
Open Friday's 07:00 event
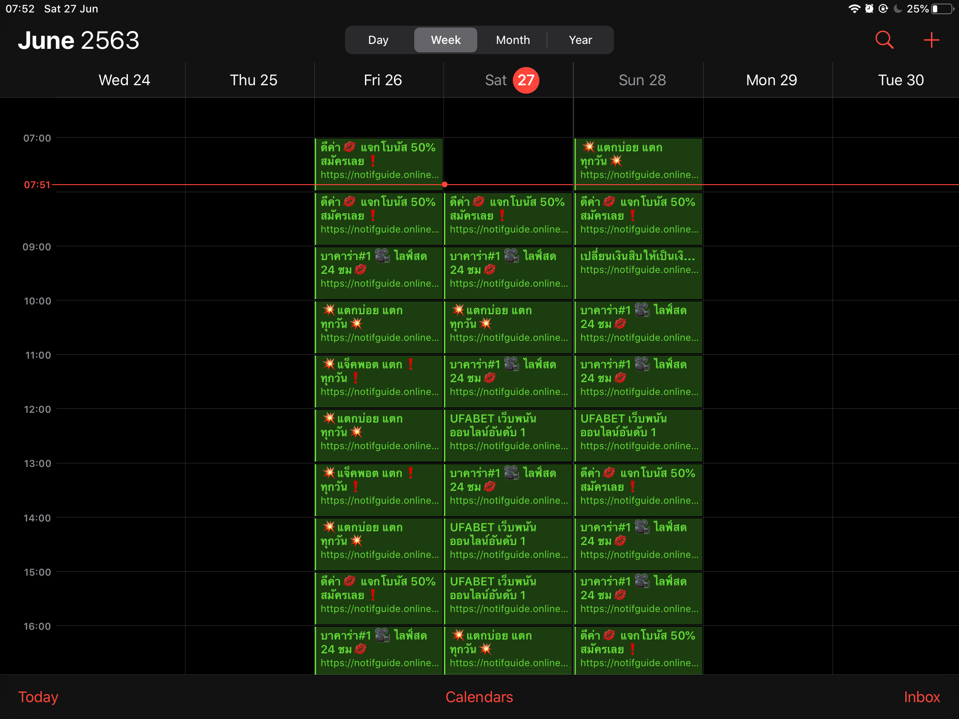coord(379,161)
